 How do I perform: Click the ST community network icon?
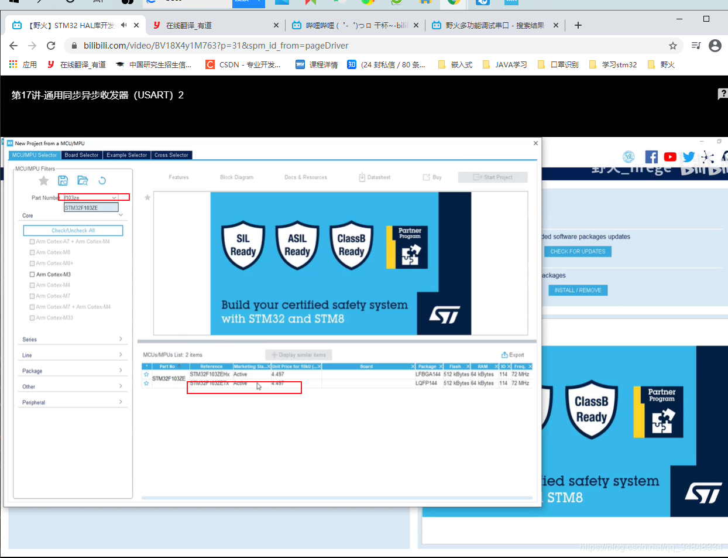(708, 157)
